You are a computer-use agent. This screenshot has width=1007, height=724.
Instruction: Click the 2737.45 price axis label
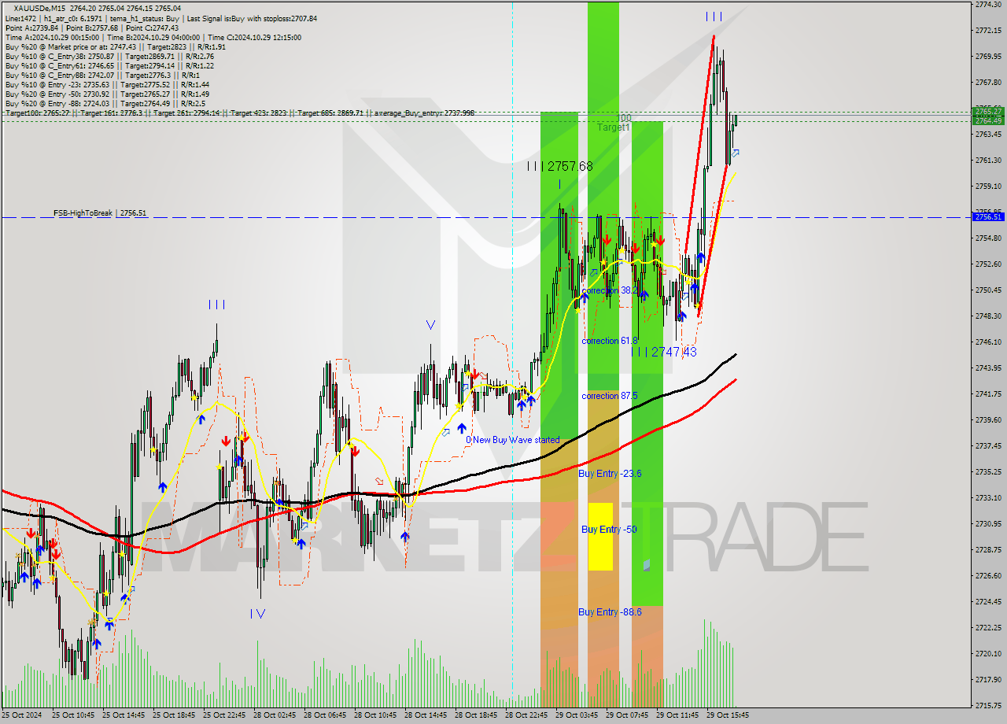tap(988, 446)
